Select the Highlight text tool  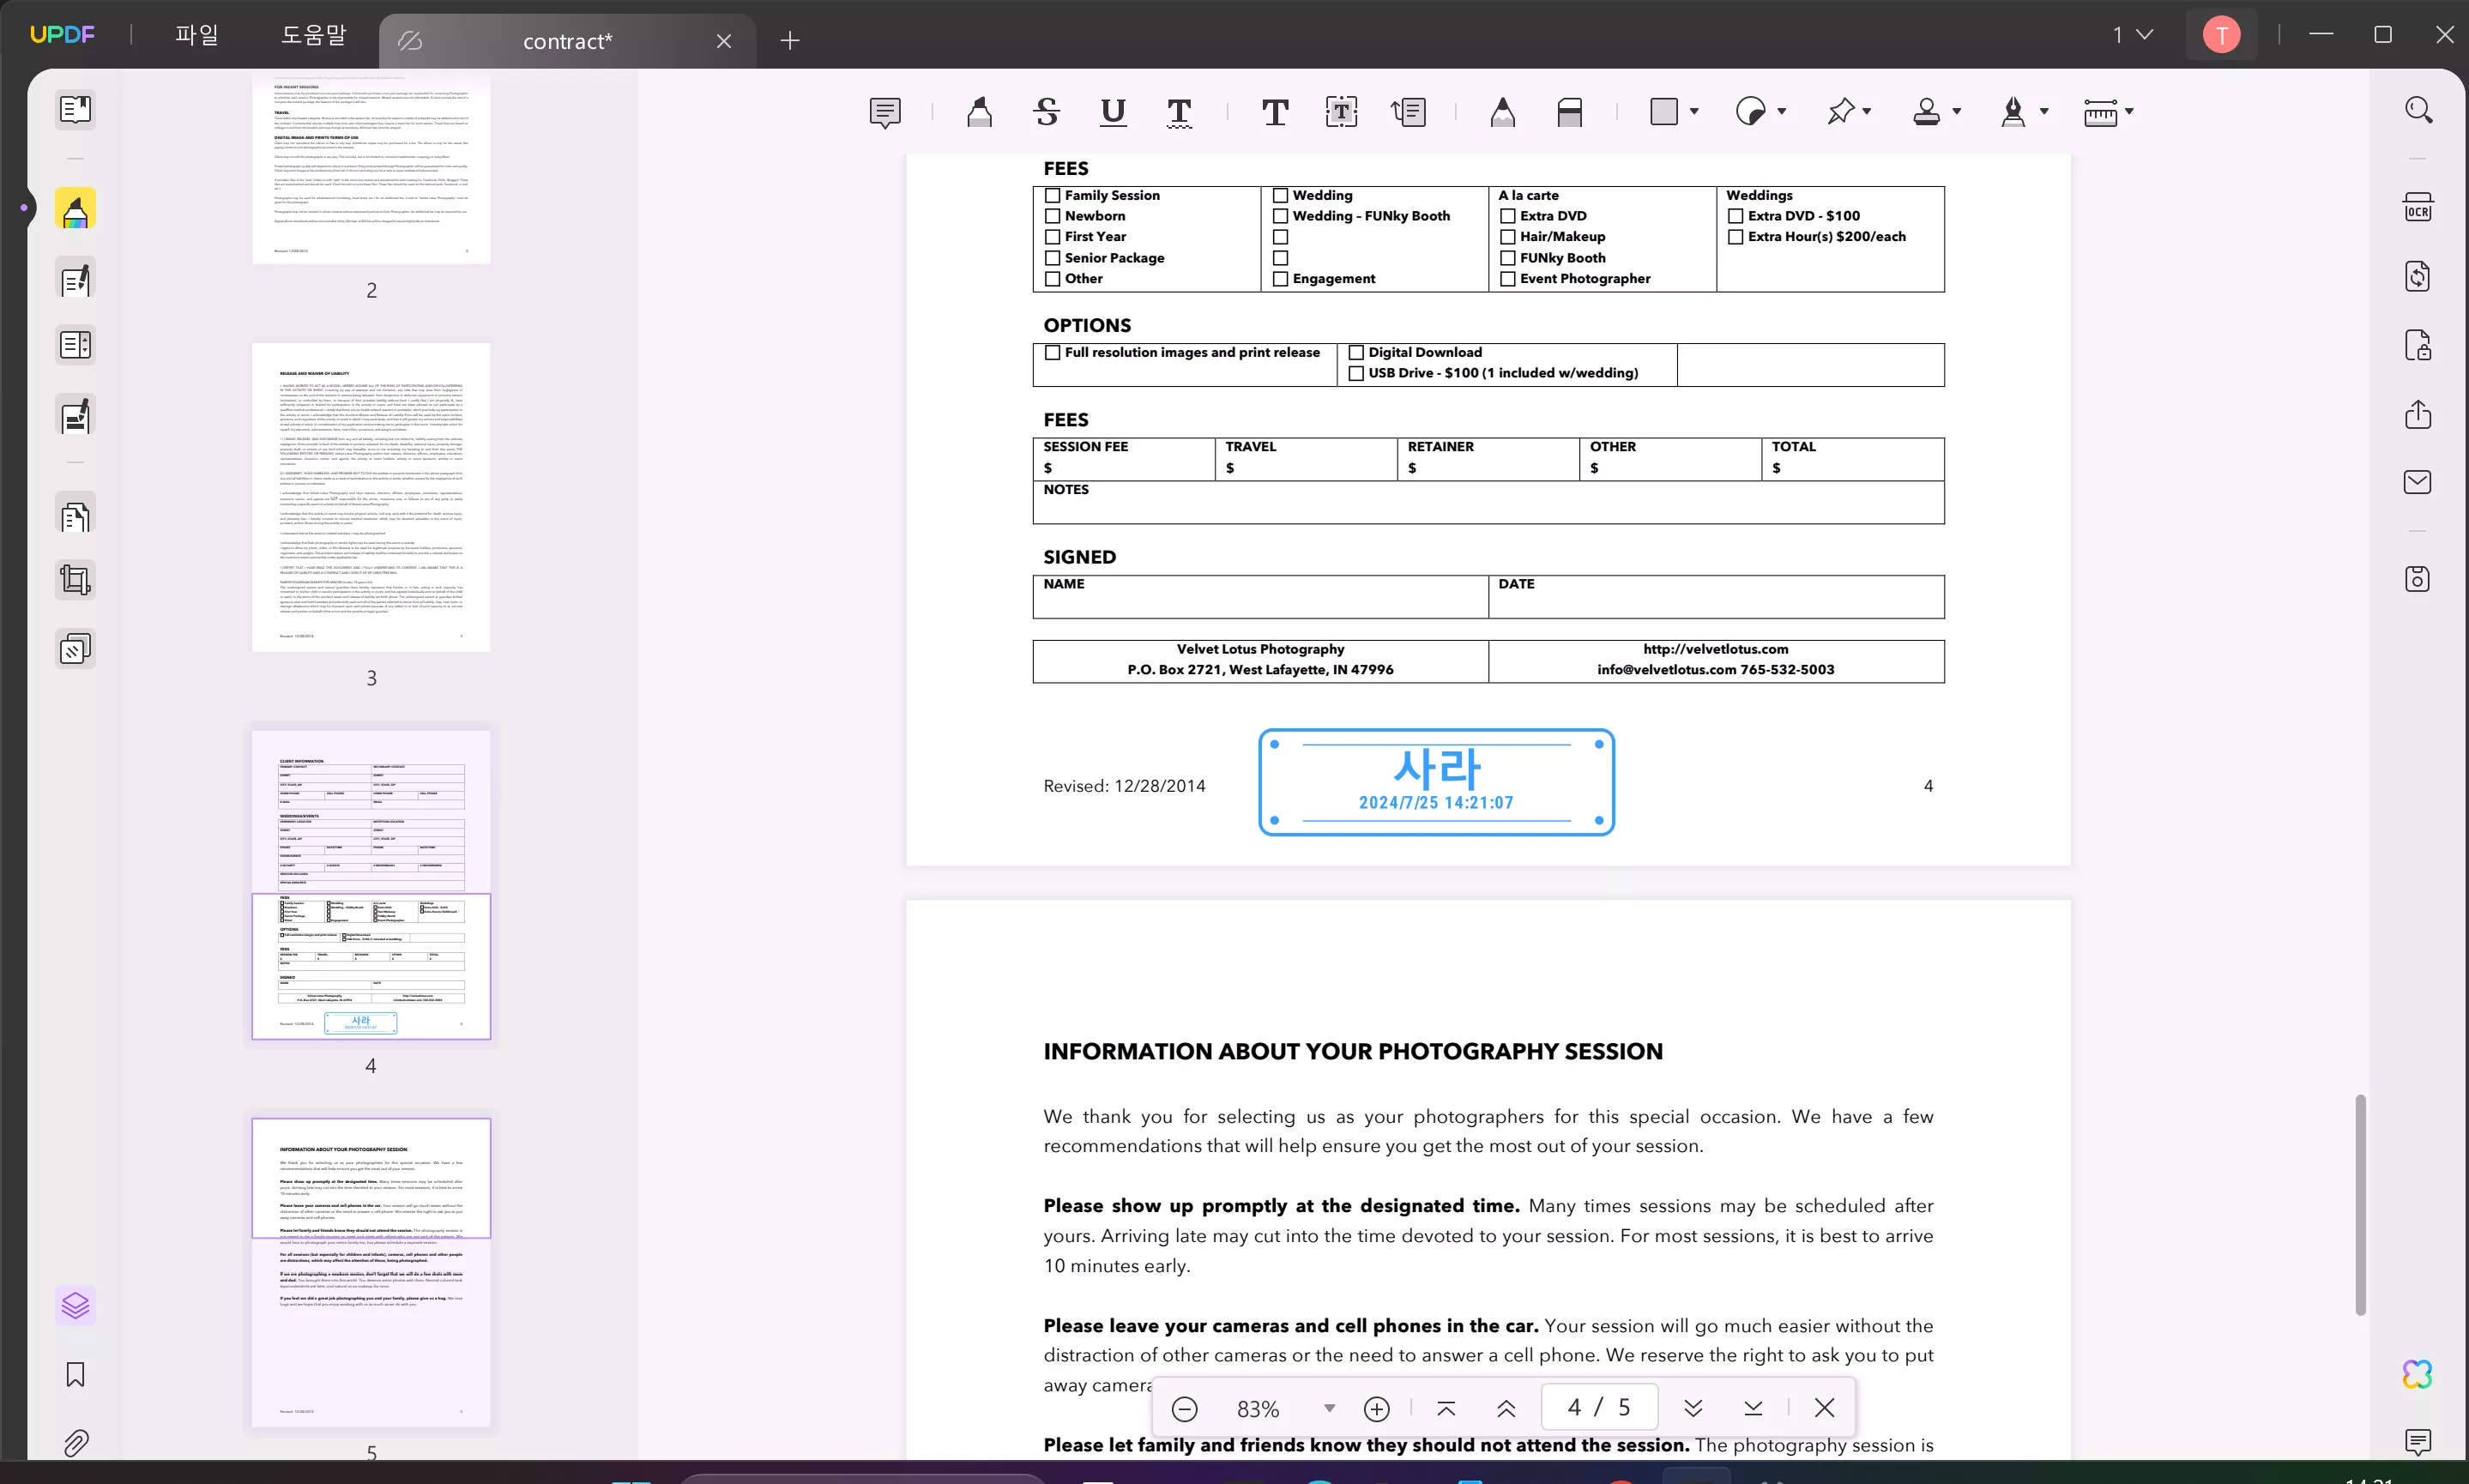pyautogui.click(x=980, y=112)
